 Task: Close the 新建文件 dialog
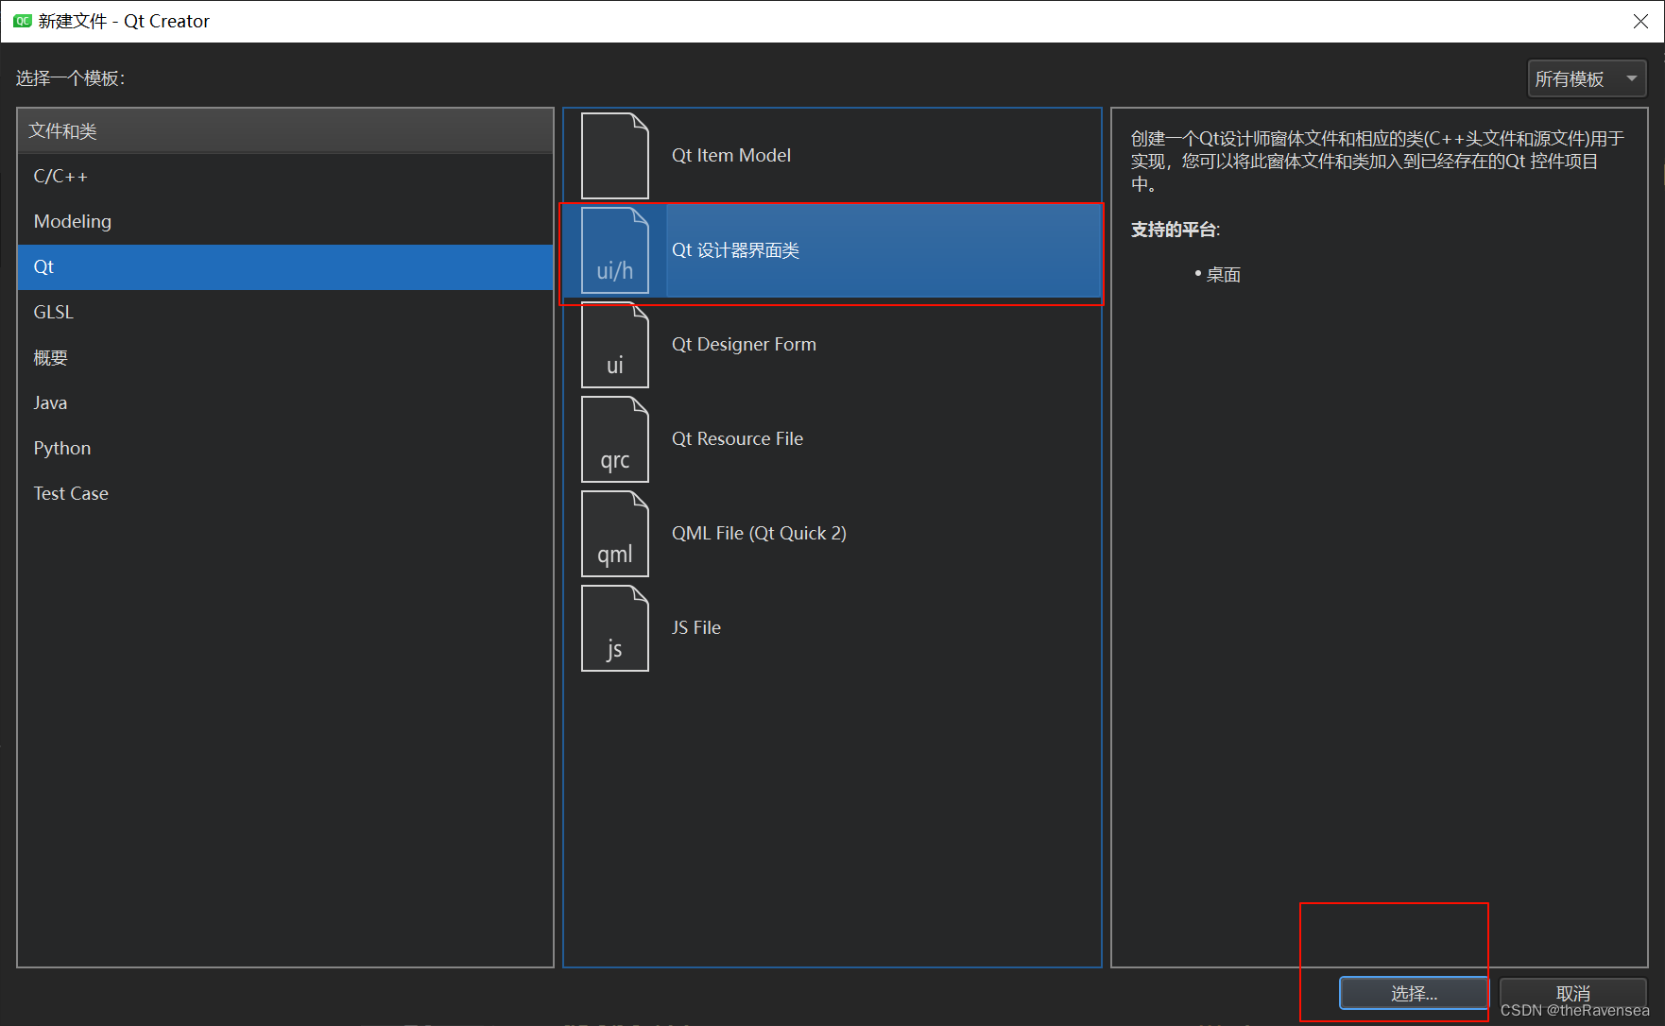(1640, 21)
